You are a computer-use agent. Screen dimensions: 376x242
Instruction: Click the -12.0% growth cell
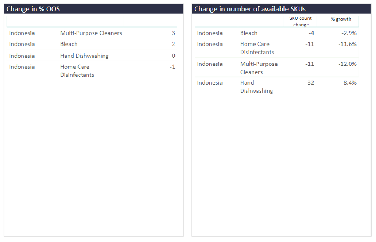point(347,64)
